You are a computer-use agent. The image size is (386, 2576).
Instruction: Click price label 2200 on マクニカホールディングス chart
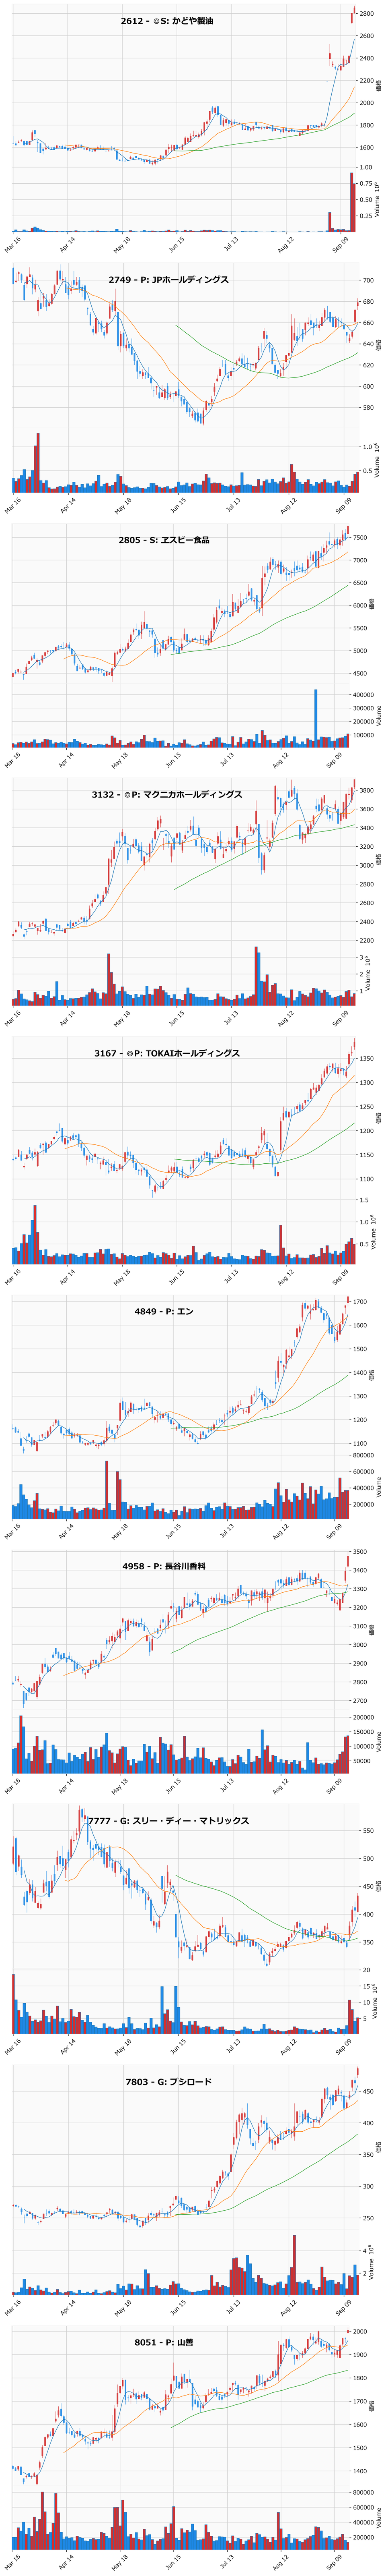click(x=367, y=940)
